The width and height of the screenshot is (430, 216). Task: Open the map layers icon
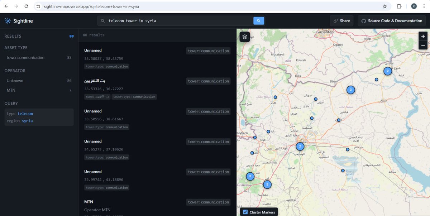tap(245, 37)
